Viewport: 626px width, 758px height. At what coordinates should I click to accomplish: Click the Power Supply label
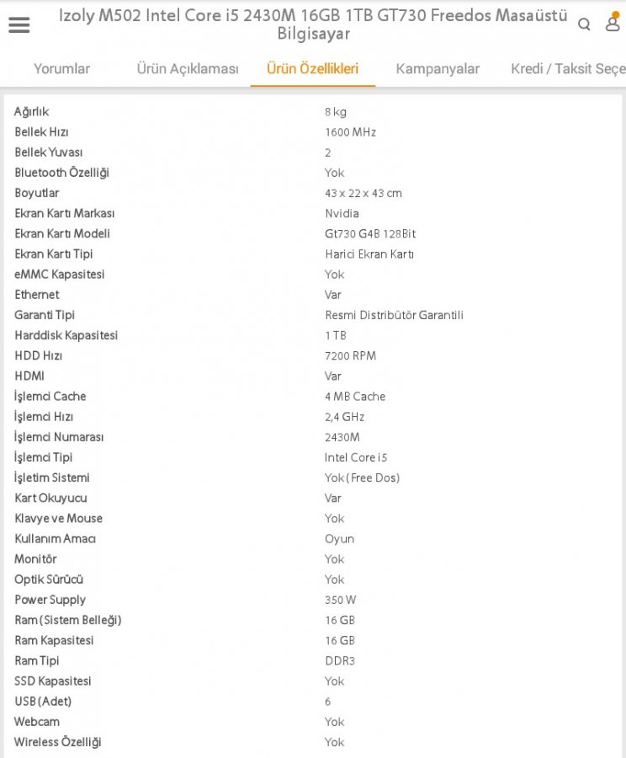(x=50, y=600)
